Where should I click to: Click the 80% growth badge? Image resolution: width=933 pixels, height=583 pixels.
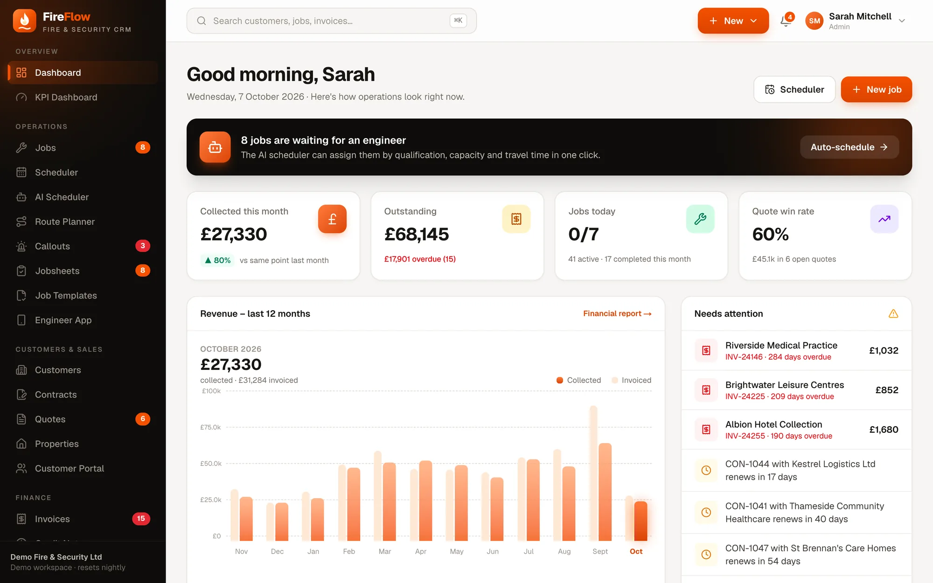(217, 260)
